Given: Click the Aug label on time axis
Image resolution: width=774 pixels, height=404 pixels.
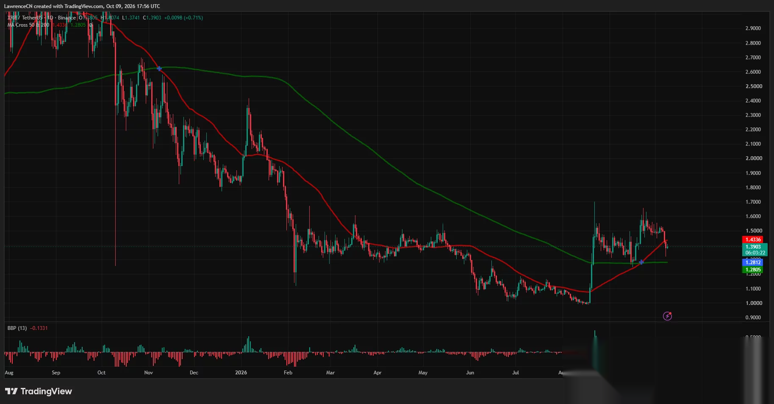Looking at the screenshot, I should tap(9, 373).
